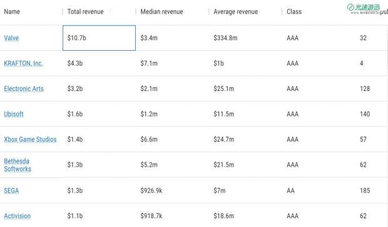388x227 pixels.
Task: Sort by the Average revenue column header
Action: coord(235,12)
